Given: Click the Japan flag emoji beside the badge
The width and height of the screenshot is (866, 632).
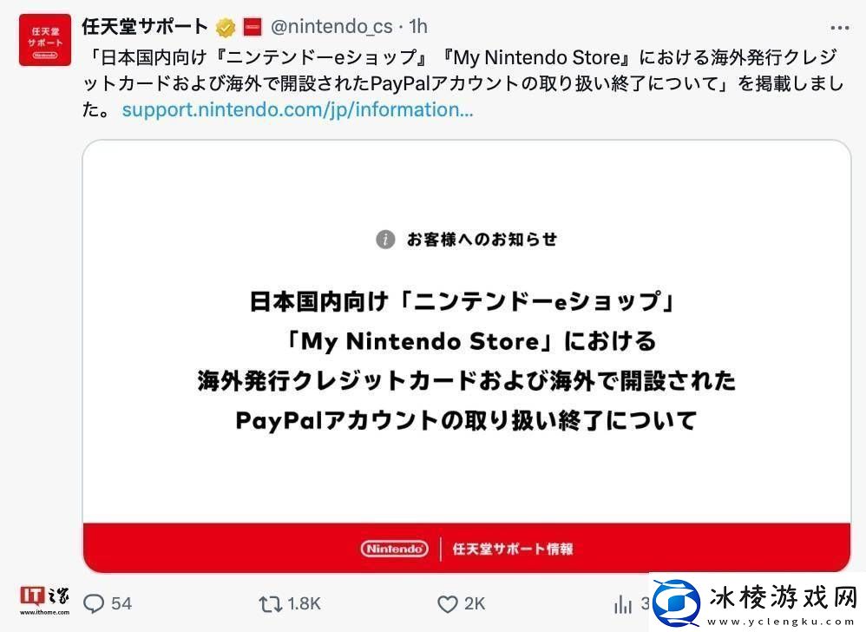Looking at the screenshot, I should coord(252,26).
